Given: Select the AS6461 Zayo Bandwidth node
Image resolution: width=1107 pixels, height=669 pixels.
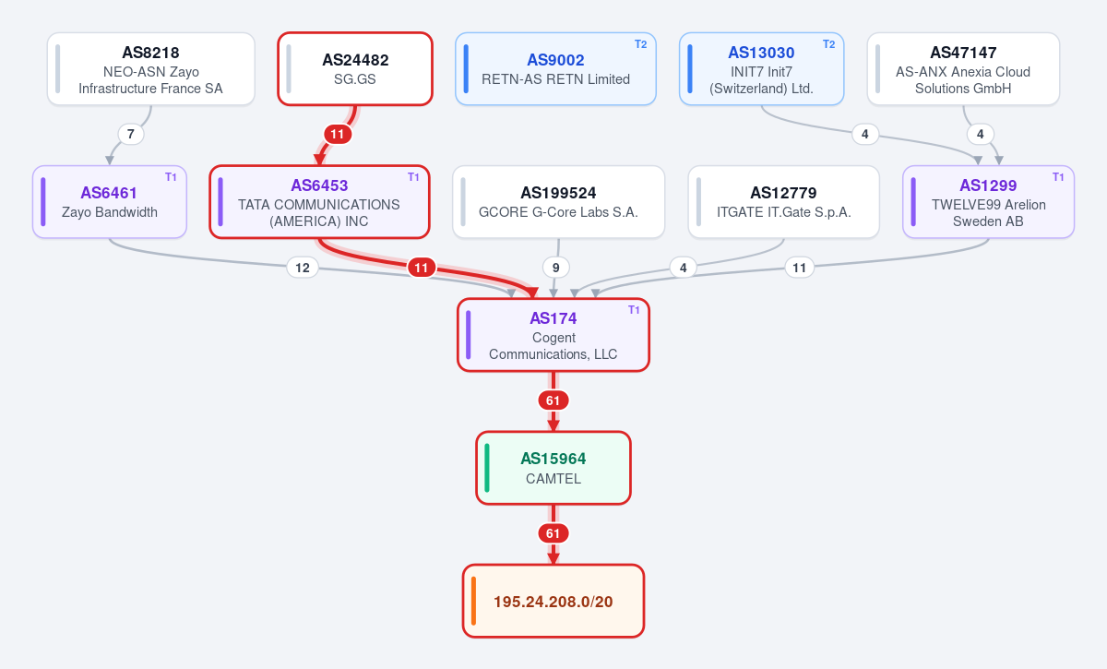Looking at the screenshot, I should [x=110, y=202].
